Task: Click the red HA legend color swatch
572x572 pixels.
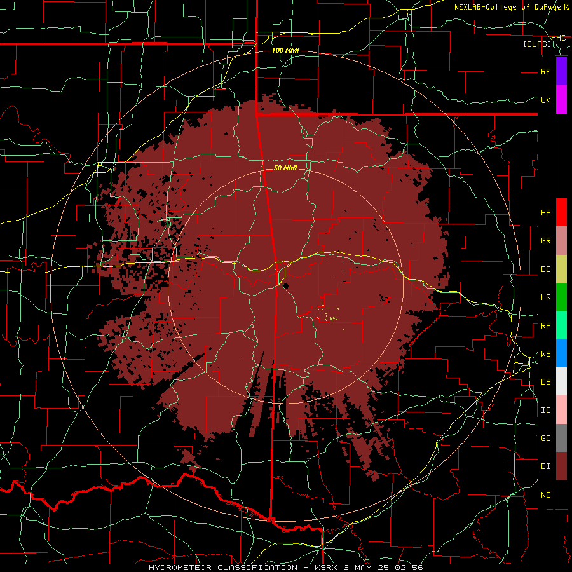Action: 561,212
